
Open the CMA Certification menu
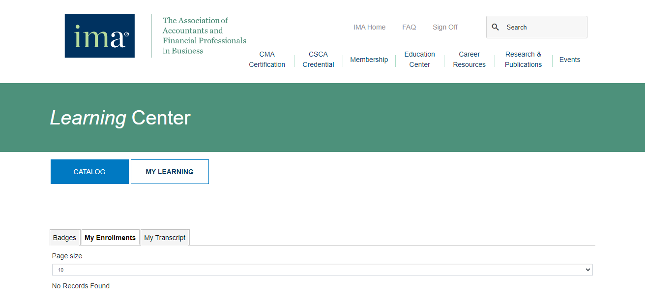(267, 60)
